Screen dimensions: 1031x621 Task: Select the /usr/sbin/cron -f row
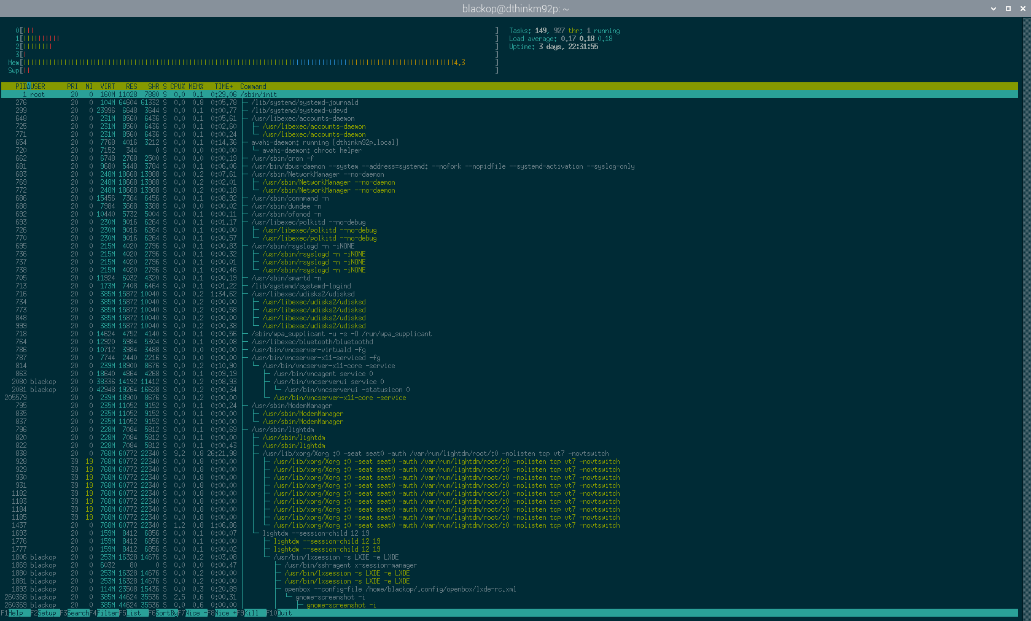[510, 158]
